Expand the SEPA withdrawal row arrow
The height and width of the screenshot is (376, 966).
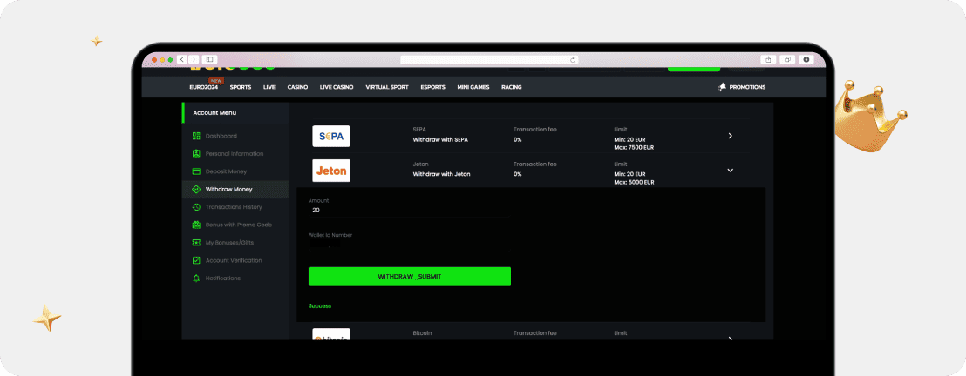tap(730, 136)
